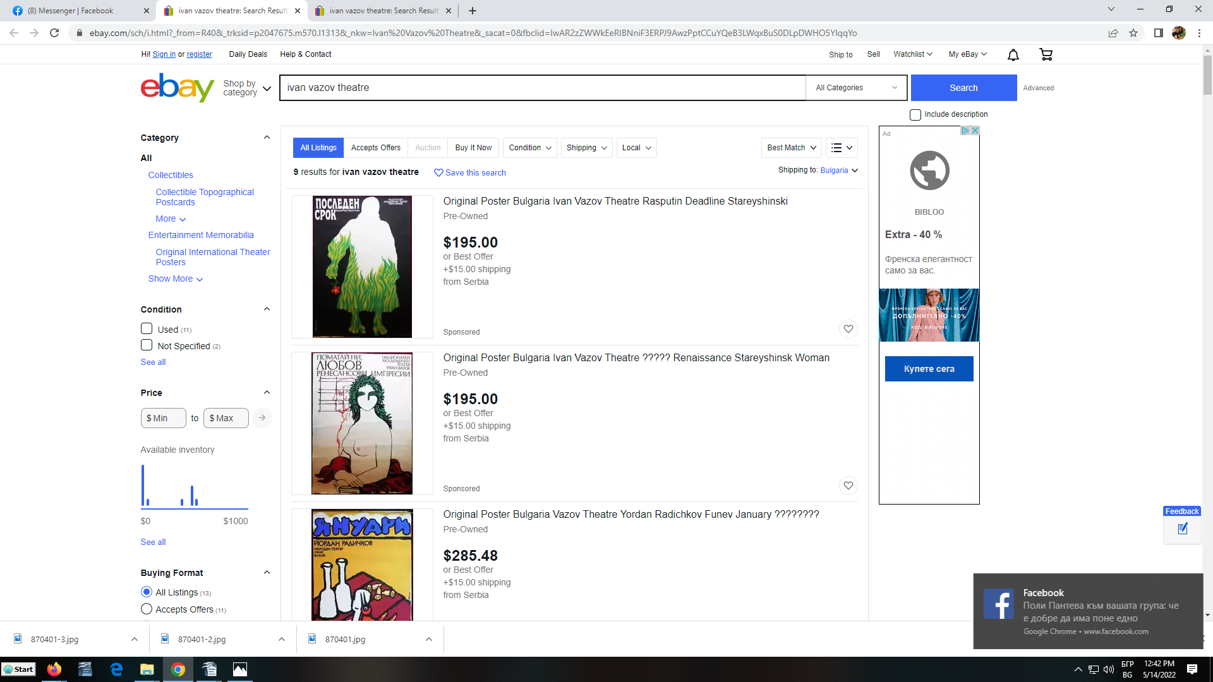1213x682 pixels.
Task: Collapse the Condition filter section
Action: point(267,309)
